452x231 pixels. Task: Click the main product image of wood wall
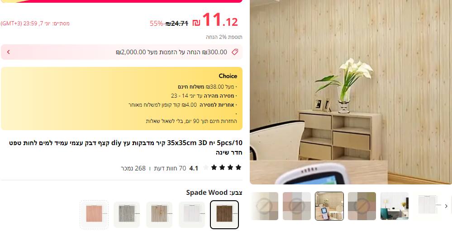(351, 92)
